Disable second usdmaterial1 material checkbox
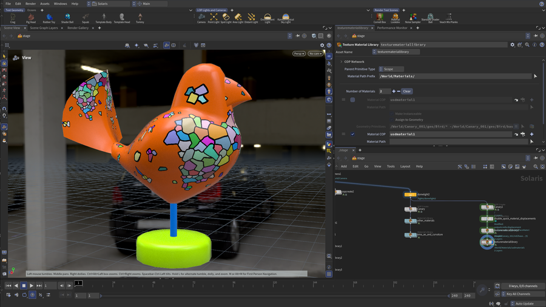The height and width of the screenshot is (307, 546). (352, 134)
